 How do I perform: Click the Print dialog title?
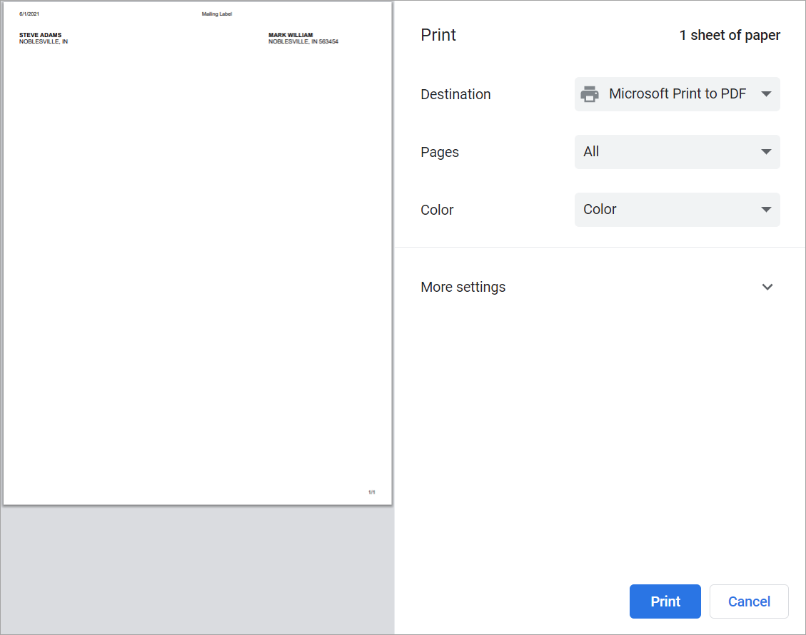(x=438, y=34)
